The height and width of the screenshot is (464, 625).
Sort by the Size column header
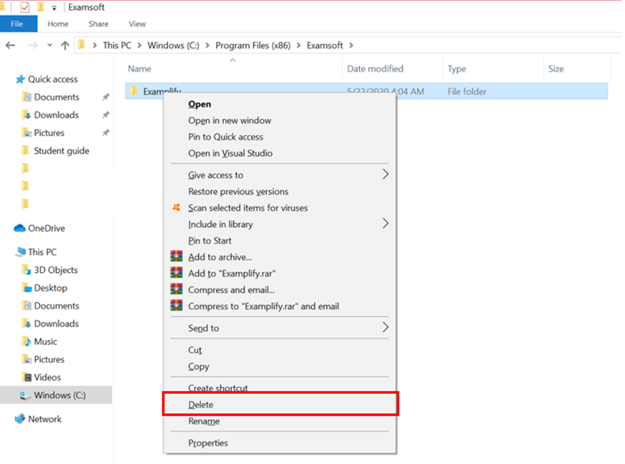tap(556, 69)
